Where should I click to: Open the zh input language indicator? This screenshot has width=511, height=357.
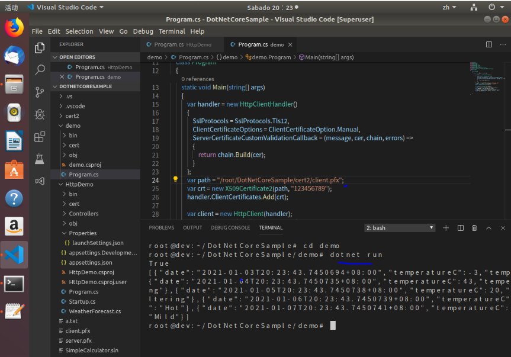pyautogui.click(x=449, y=7)
